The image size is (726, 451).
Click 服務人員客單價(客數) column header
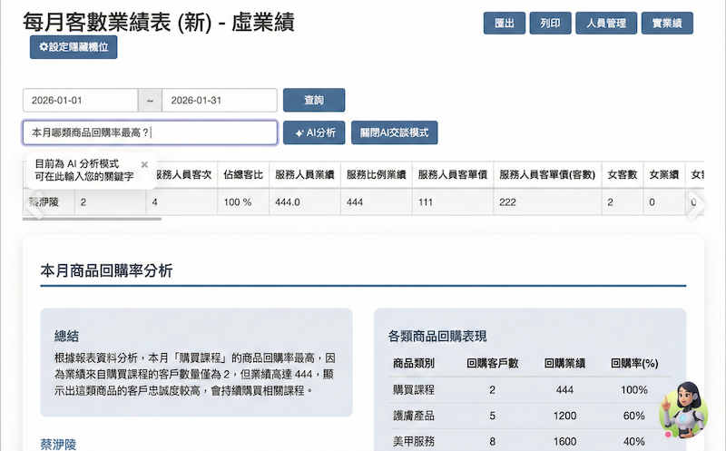(x=547, y=174)
